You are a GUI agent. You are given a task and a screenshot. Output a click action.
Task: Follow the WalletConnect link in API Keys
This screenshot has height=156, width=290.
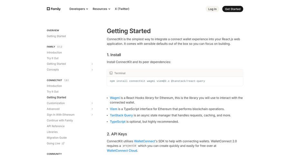[x=145, y=141]
